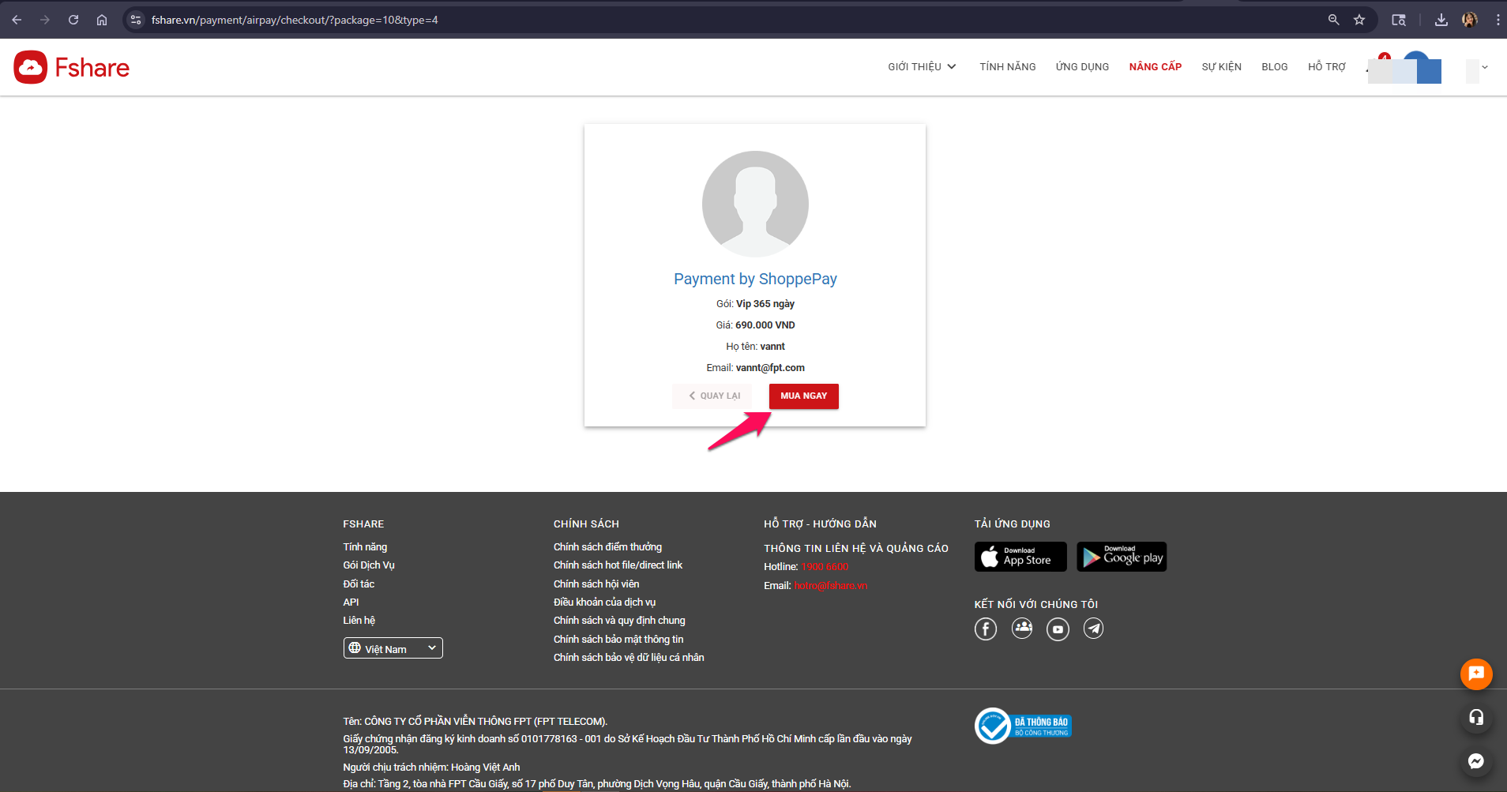Click the vannt@fpt.com email text

coord(770,368)
